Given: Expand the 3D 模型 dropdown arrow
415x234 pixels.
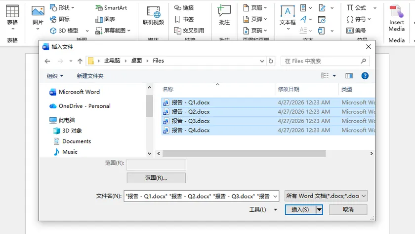Looking at the screenshot, I should click(87, 31).
